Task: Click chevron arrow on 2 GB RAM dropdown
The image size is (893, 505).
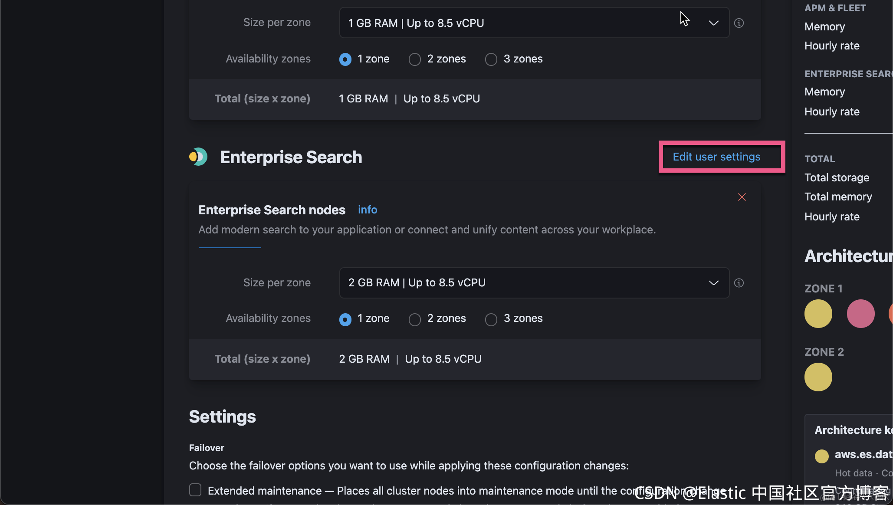Action: (x=713, y=283)
